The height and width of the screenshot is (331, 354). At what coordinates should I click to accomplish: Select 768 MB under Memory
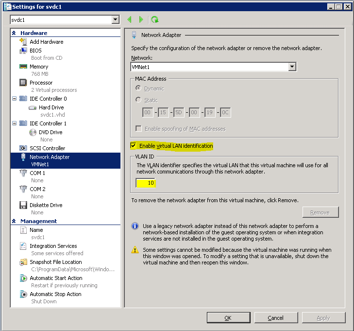point(40,74)
